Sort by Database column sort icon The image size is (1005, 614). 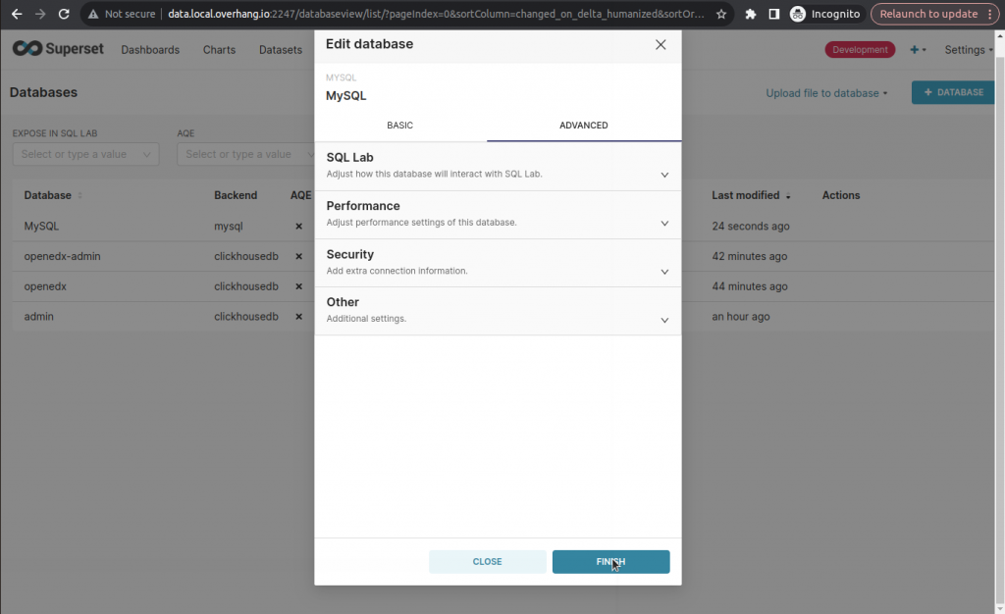click(80, 195)
